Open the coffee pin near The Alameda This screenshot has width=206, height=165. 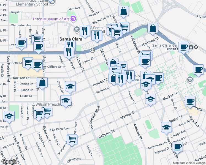pos(190,102)
